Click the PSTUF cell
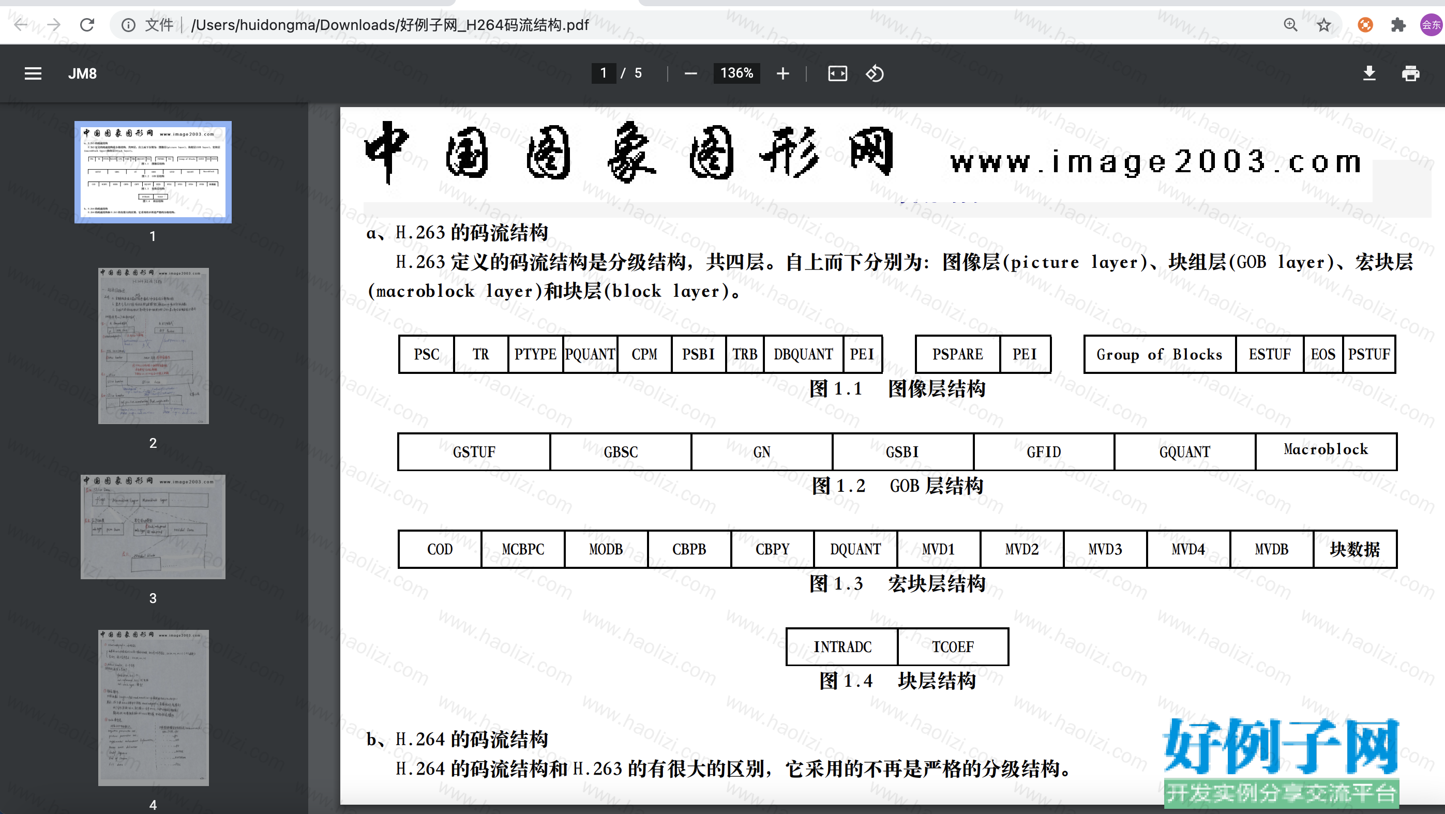The image size is (1445, 814). coord(1369,355)
